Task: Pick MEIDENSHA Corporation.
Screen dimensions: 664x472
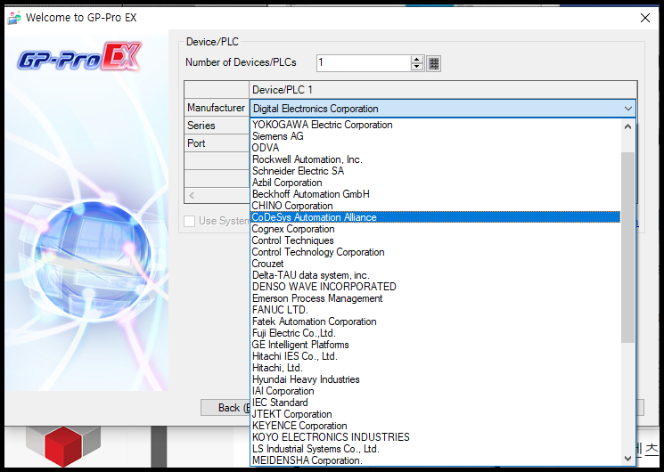Action: coord(435,460)
